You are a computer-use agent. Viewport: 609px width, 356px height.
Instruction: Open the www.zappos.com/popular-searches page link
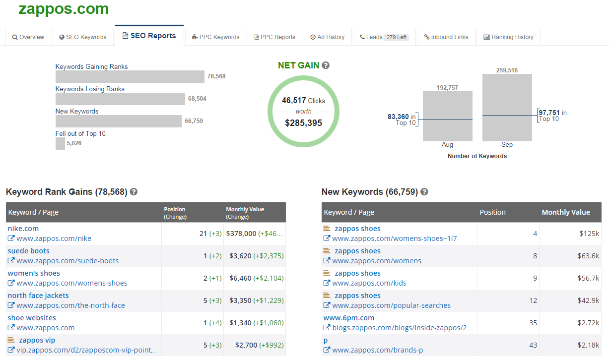click(391, 305)
